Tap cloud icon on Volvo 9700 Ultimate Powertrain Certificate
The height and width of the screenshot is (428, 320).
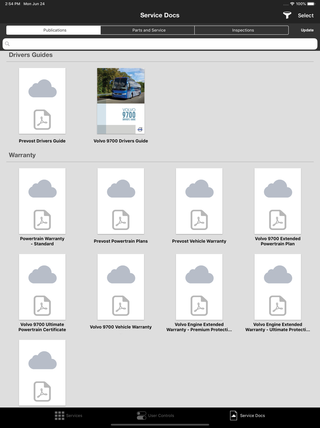point(43,274)
